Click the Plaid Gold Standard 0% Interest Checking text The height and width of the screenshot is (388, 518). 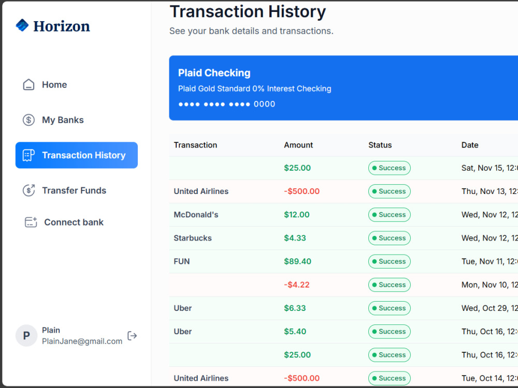[x=255, y=89]
